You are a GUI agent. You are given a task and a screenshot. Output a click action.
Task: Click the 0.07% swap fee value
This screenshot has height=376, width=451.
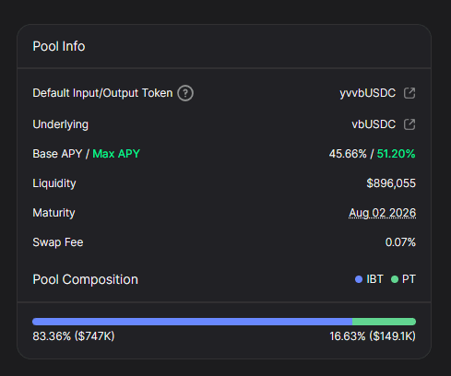pyautogui.click(x=400, y=242)
